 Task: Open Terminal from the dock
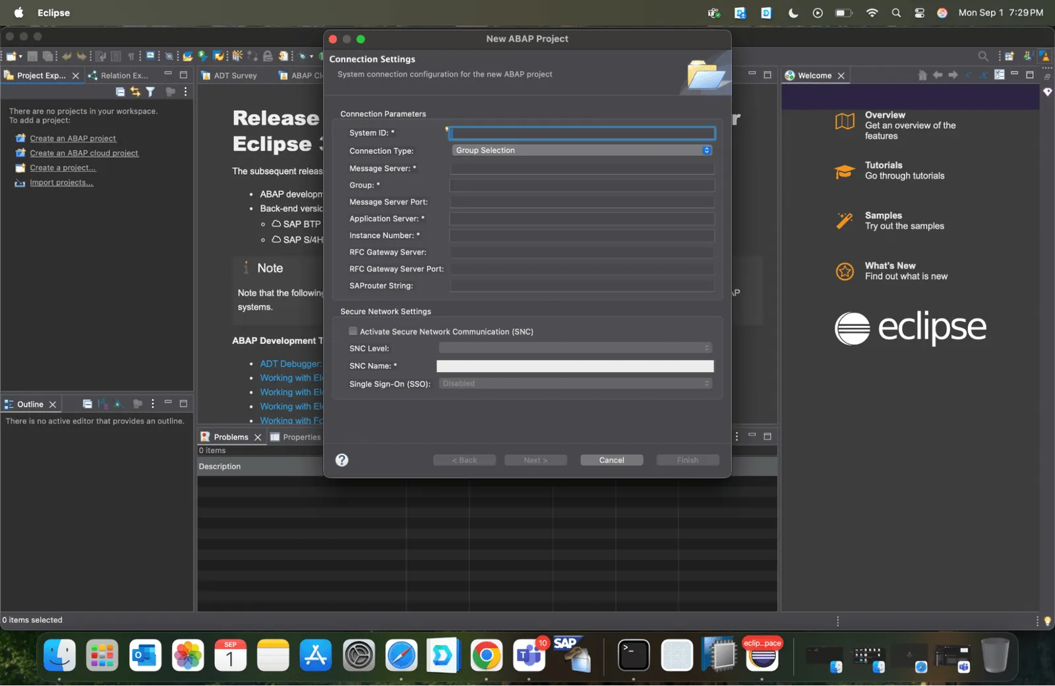click(634, 656)
